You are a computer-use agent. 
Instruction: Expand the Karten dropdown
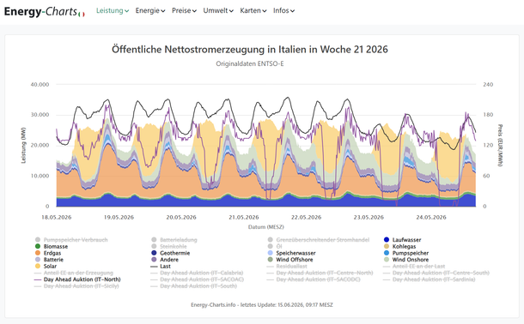[253, 10]
